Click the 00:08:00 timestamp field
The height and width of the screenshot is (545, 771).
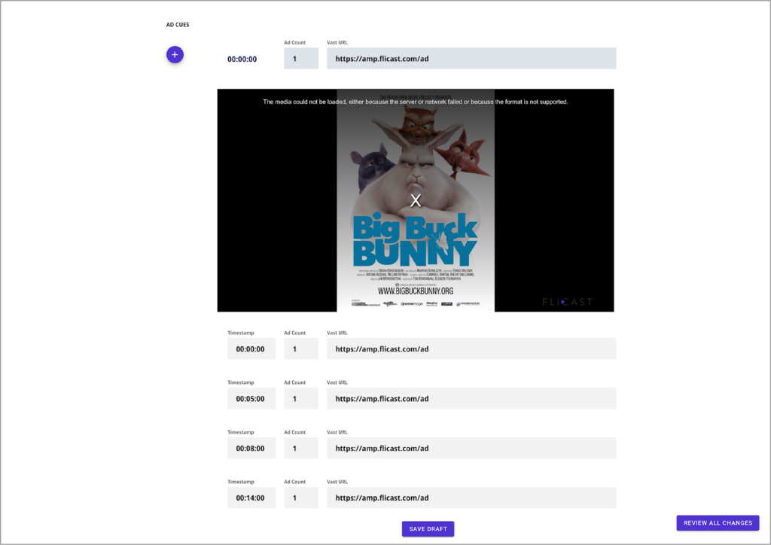coord(251,448)
